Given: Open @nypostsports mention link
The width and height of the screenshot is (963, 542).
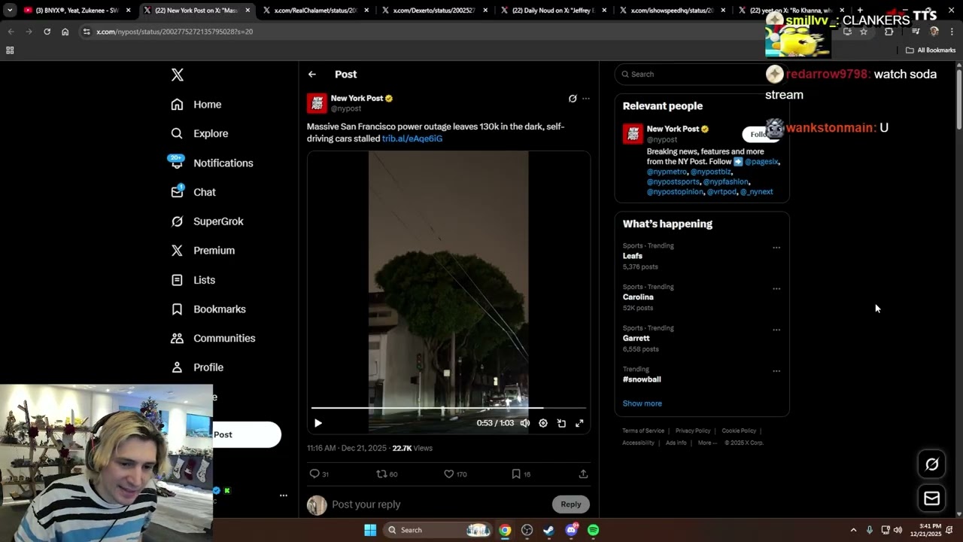Looking at the screenshot, I should (x=673, y=181).
